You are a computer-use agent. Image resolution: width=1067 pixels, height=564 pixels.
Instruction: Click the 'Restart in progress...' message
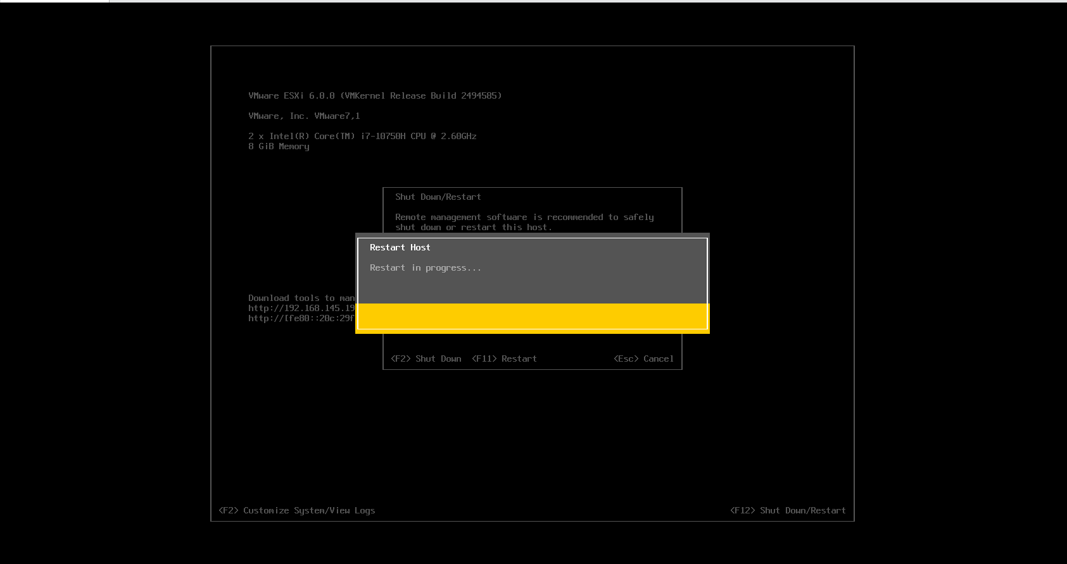[426, 268]
